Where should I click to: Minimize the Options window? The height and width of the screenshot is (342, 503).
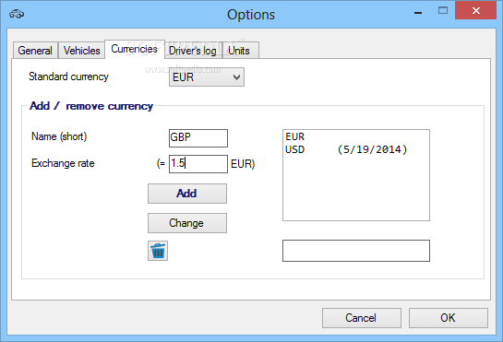tap(418, 12)
